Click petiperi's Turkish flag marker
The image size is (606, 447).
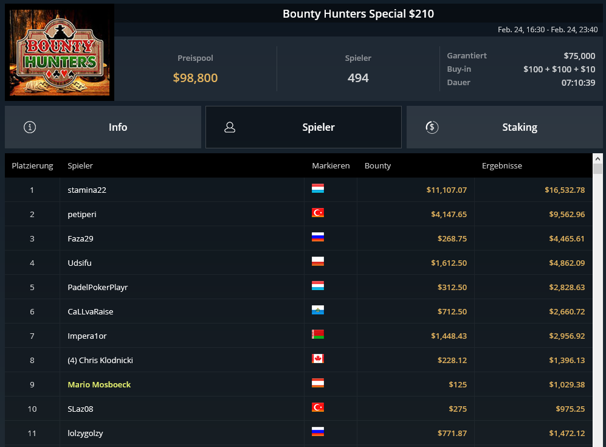318,213
